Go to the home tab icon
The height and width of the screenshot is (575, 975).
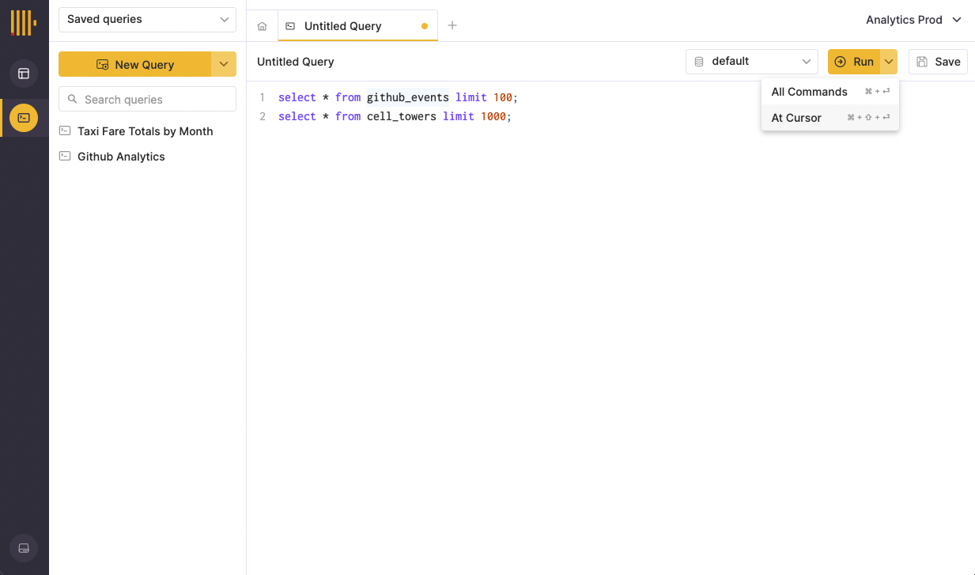pos(263,26)
